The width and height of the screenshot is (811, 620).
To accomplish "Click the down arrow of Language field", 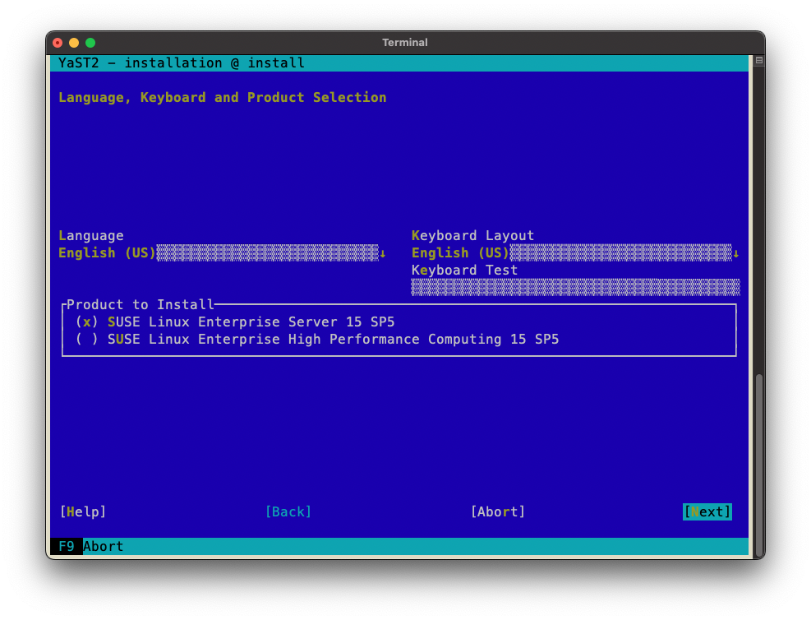I will click(383, 253).
